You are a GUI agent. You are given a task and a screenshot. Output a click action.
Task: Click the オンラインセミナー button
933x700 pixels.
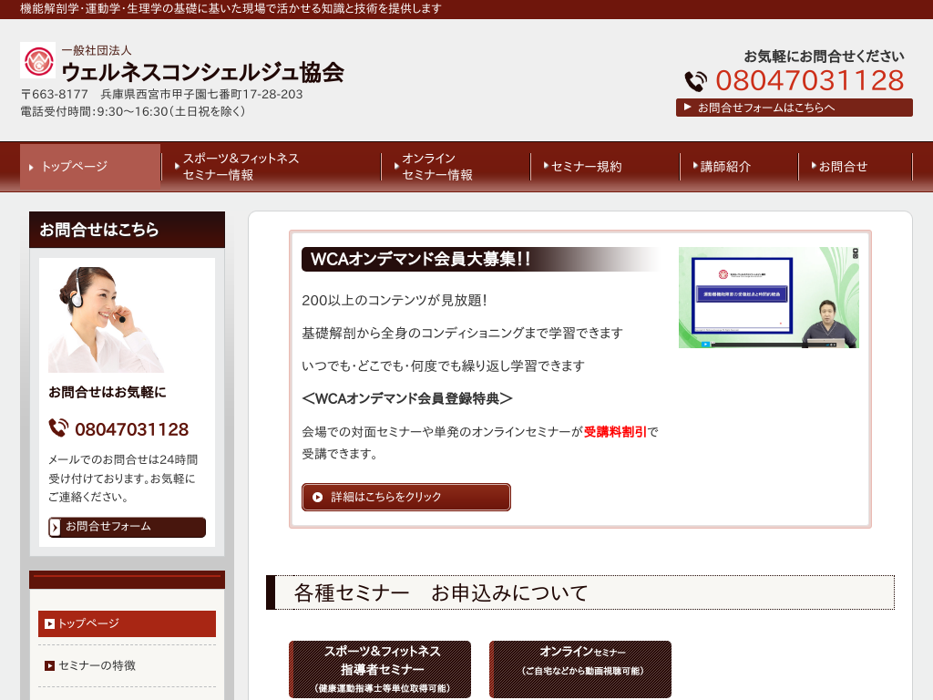tap(580, 669)
